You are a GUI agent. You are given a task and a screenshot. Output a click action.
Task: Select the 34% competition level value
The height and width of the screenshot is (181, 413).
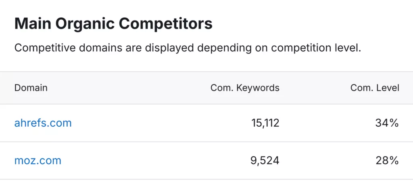point(387,123)
